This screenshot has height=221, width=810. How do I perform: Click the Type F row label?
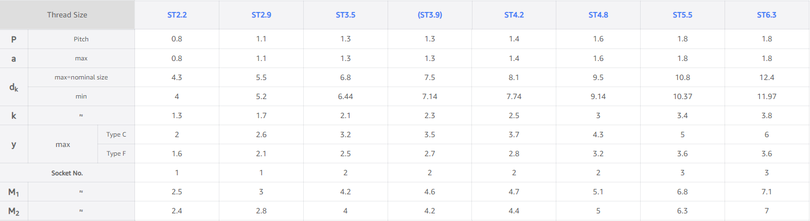[116, 154]
